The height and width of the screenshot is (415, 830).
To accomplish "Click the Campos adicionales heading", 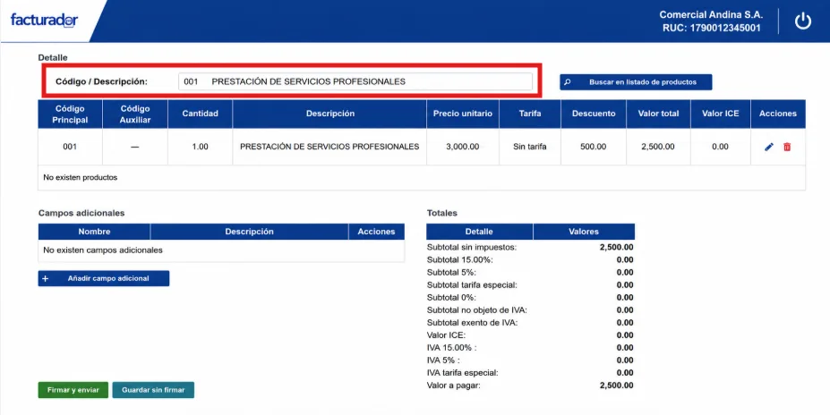I will [x=81, y=213].
